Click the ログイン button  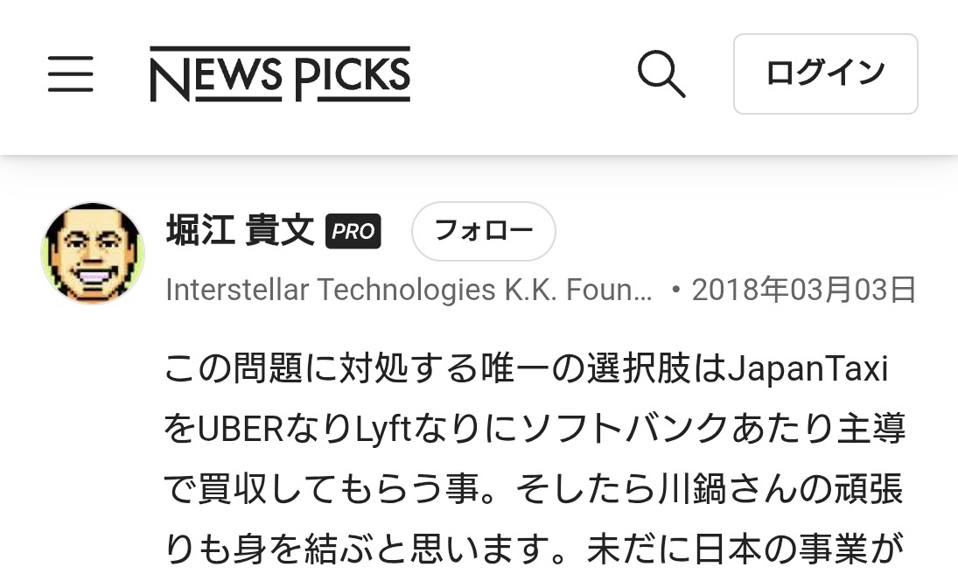[825, 74]
